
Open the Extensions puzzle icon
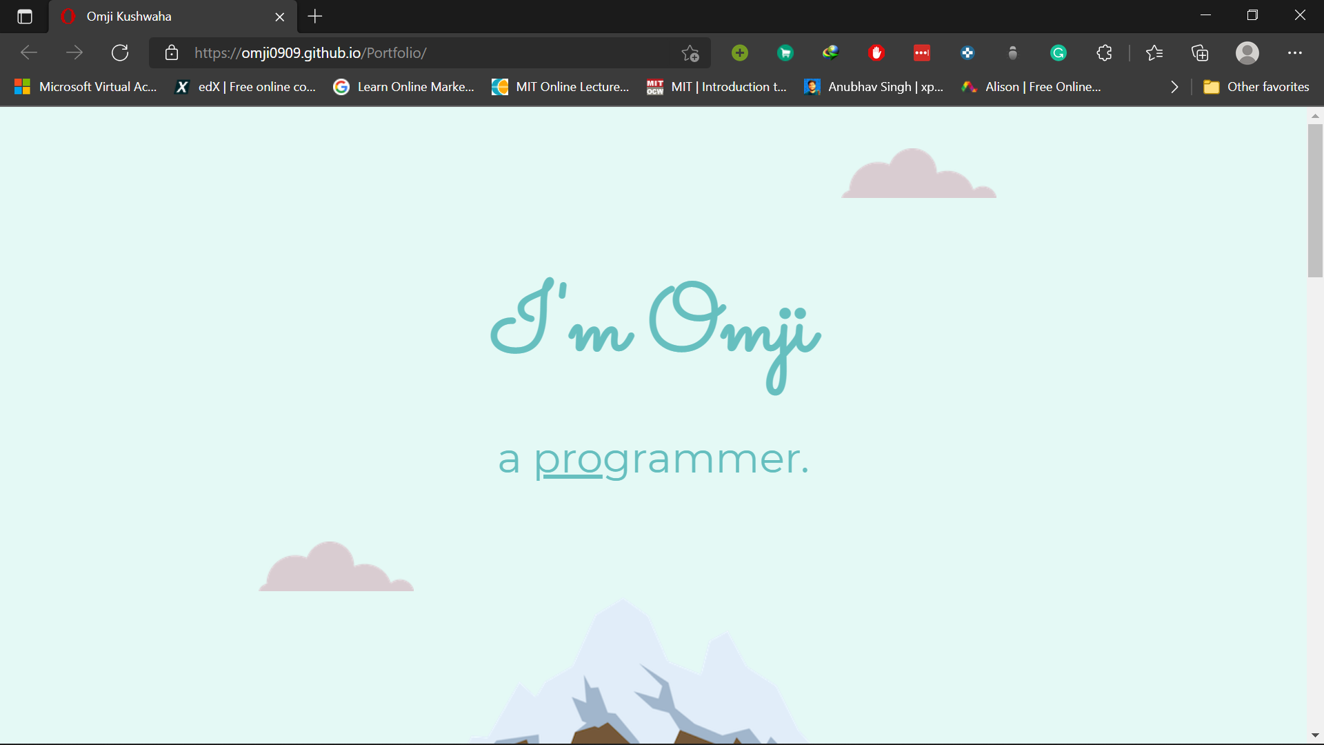point(1104,53)
